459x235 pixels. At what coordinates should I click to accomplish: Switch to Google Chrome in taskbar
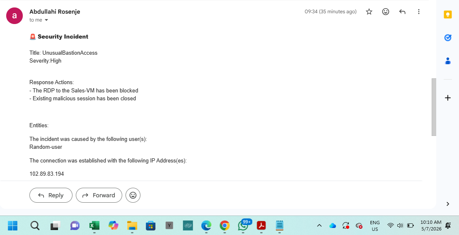click(225, 225)
